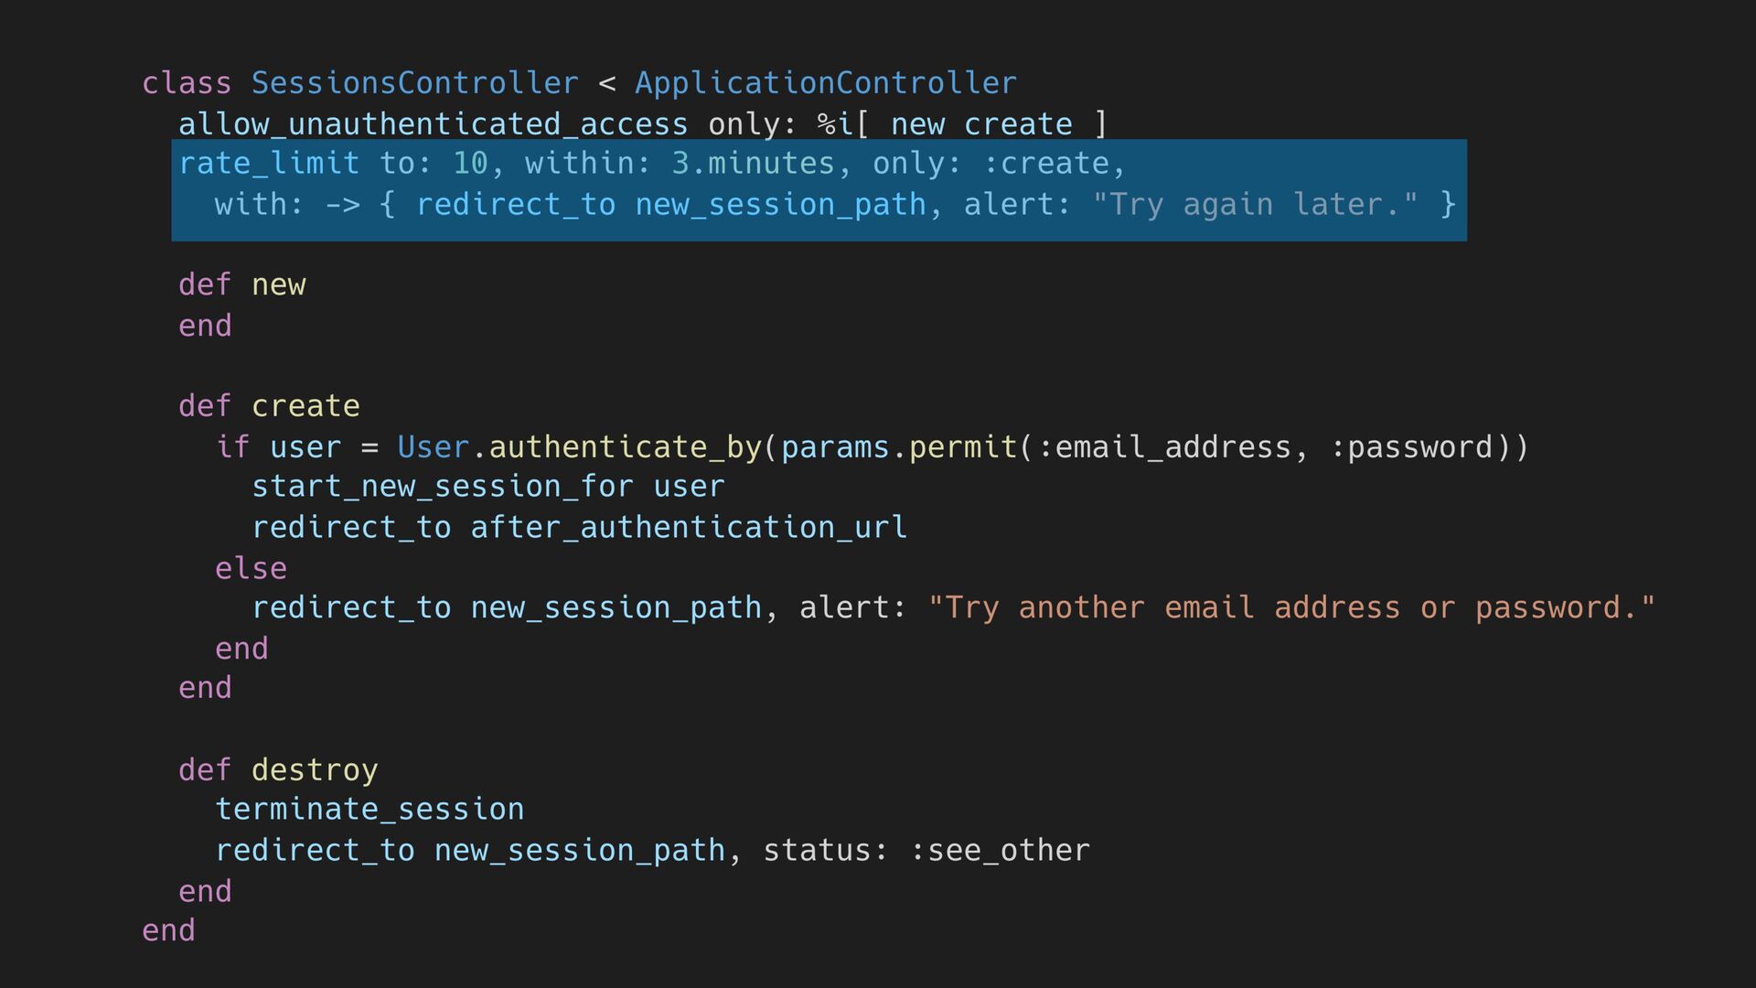Viewport: 1756px width, 988px height.
Task: Click the "Try another email address or password." string
Action: [x=1292, y=607]
